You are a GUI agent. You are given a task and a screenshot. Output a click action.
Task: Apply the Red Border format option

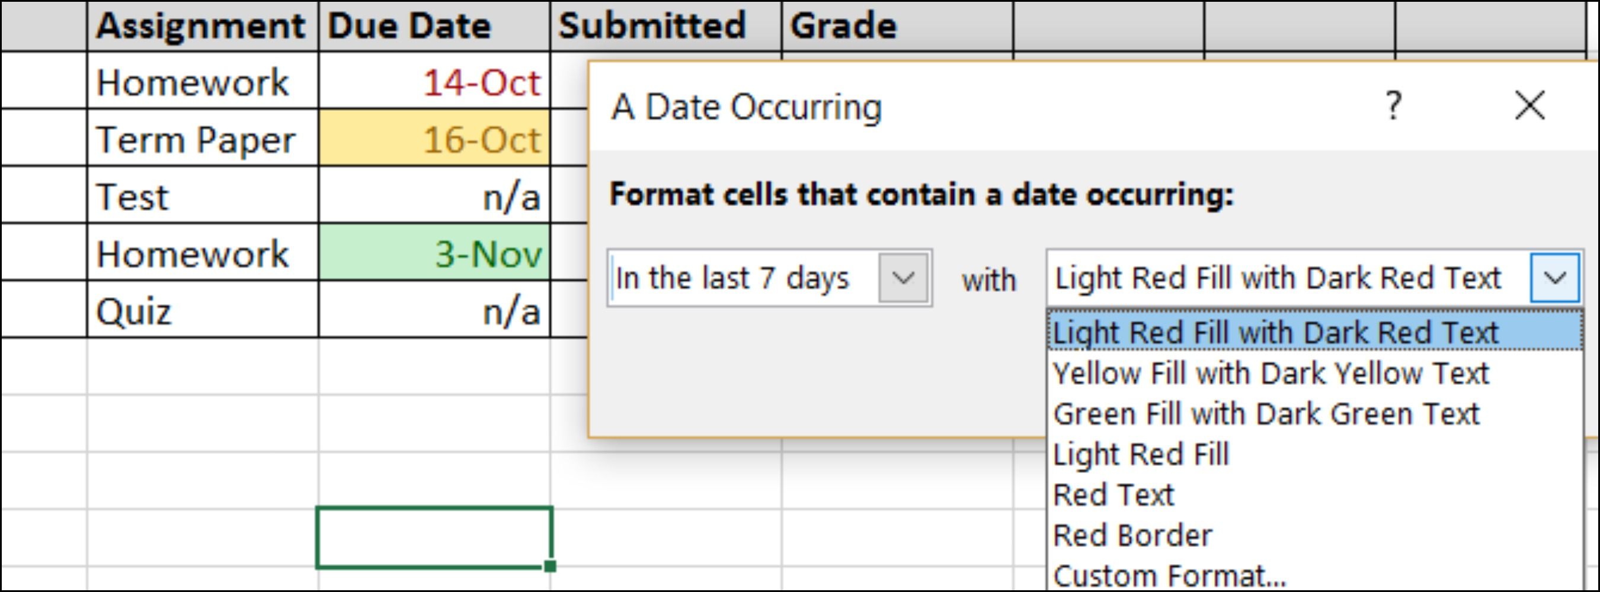(x=1132, y=536)
